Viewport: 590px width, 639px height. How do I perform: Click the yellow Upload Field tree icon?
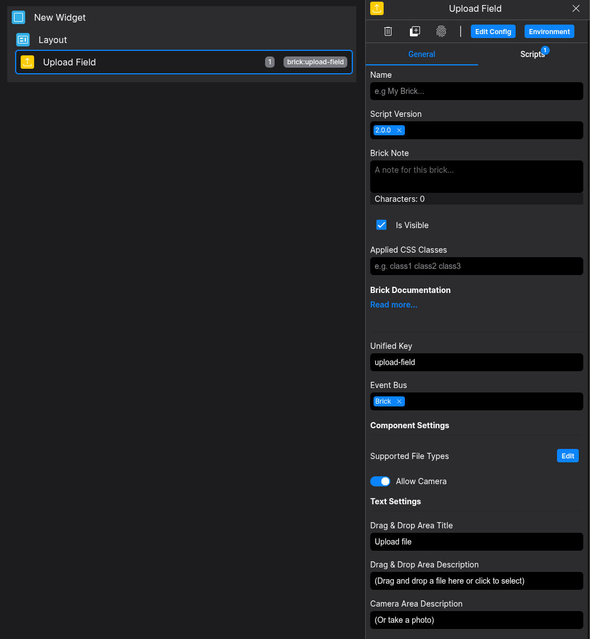[27, 62]
